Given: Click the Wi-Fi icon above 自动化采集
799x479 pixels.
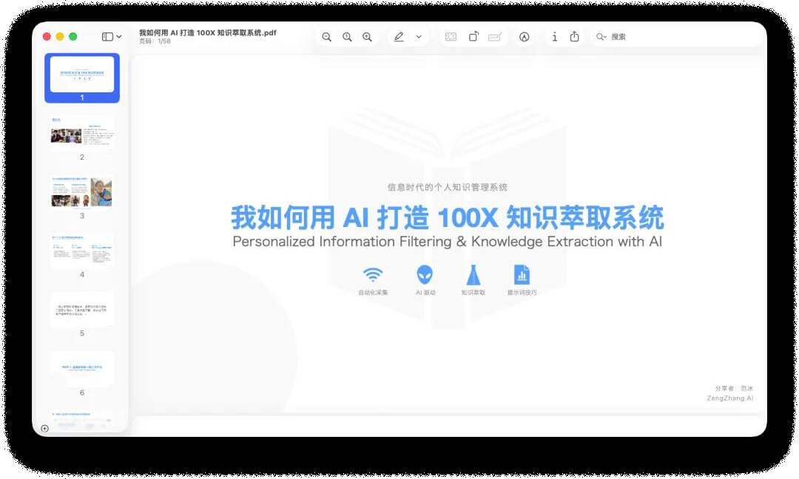Looking at the screenshot, I should click(x=373, y=275).
